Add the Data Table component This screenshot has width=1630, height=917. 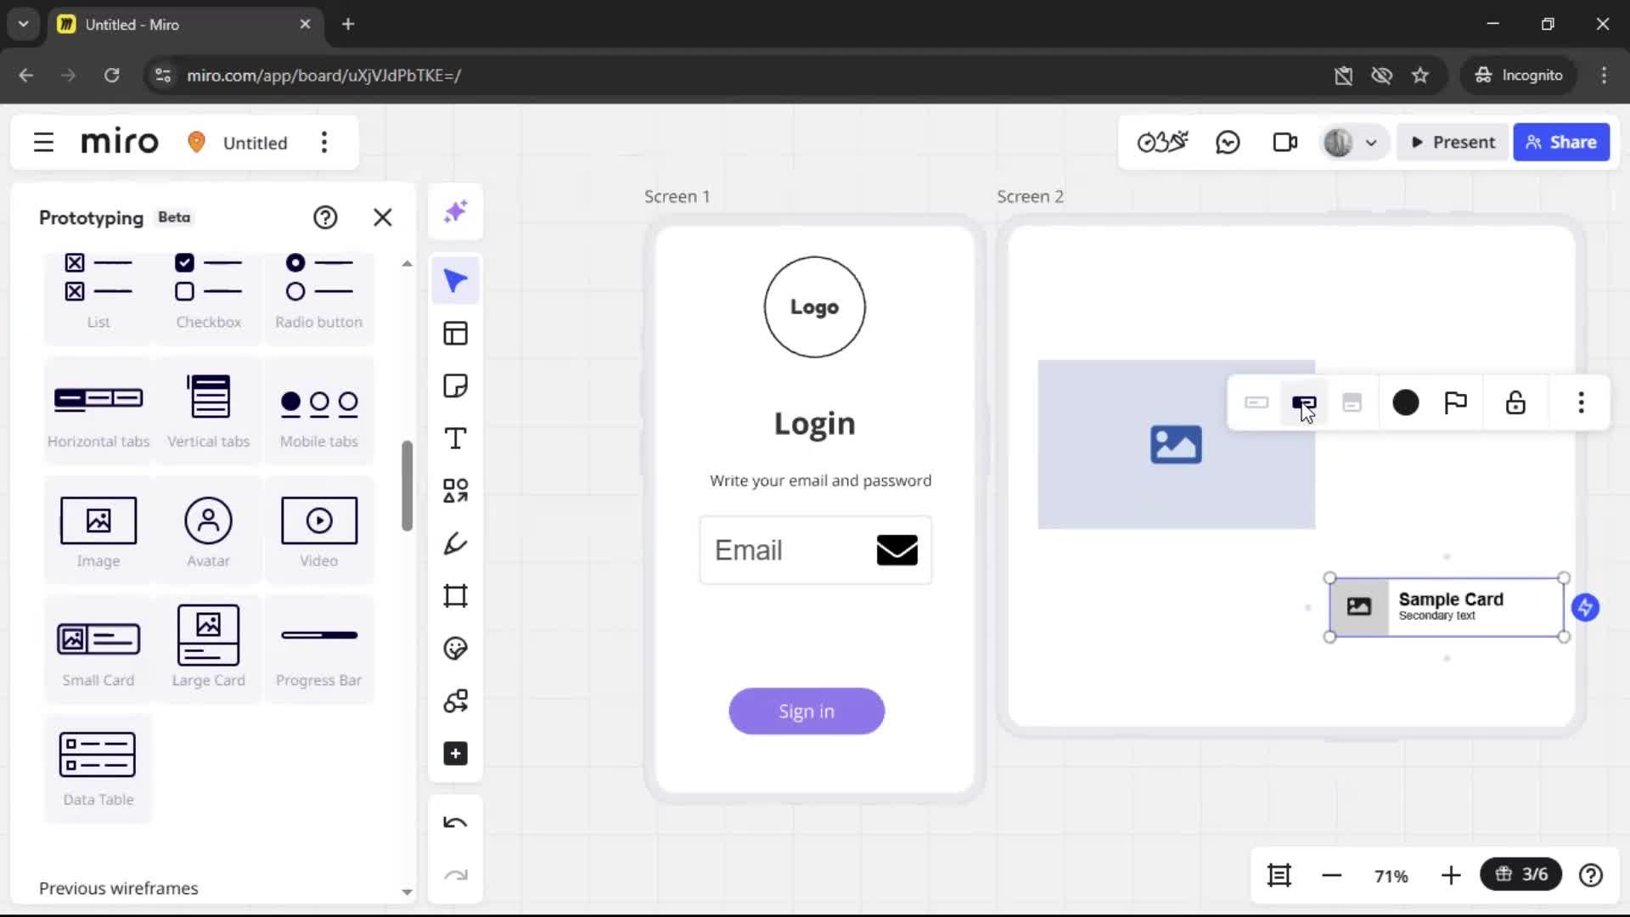[98, 769]
